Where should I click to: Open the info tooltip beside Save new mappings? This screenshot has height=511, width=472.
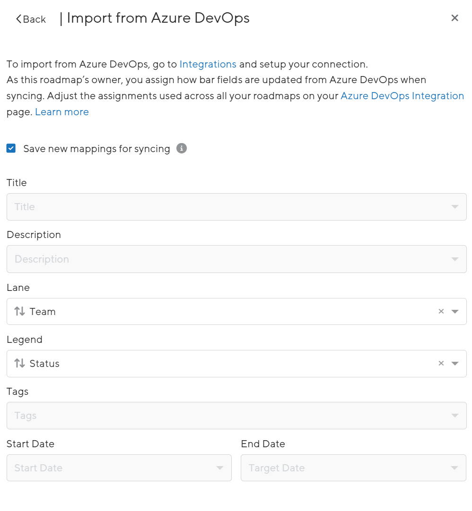point(181,148)
